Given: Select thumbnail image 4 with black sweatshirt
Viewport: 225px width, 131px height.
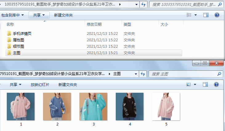Looking at the screenshot, I should pos(130,107).
